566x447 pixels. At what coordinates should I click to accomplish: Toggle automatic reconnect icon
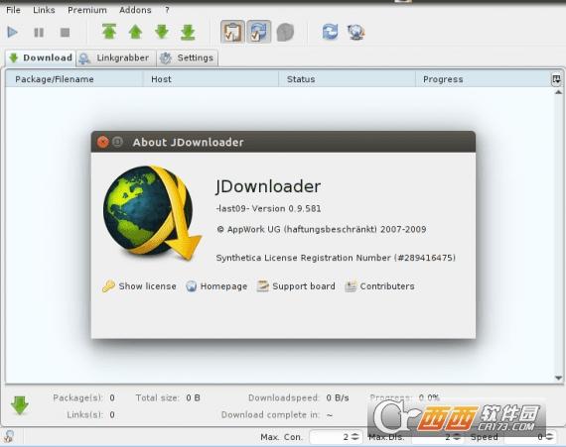coord(259,32)
